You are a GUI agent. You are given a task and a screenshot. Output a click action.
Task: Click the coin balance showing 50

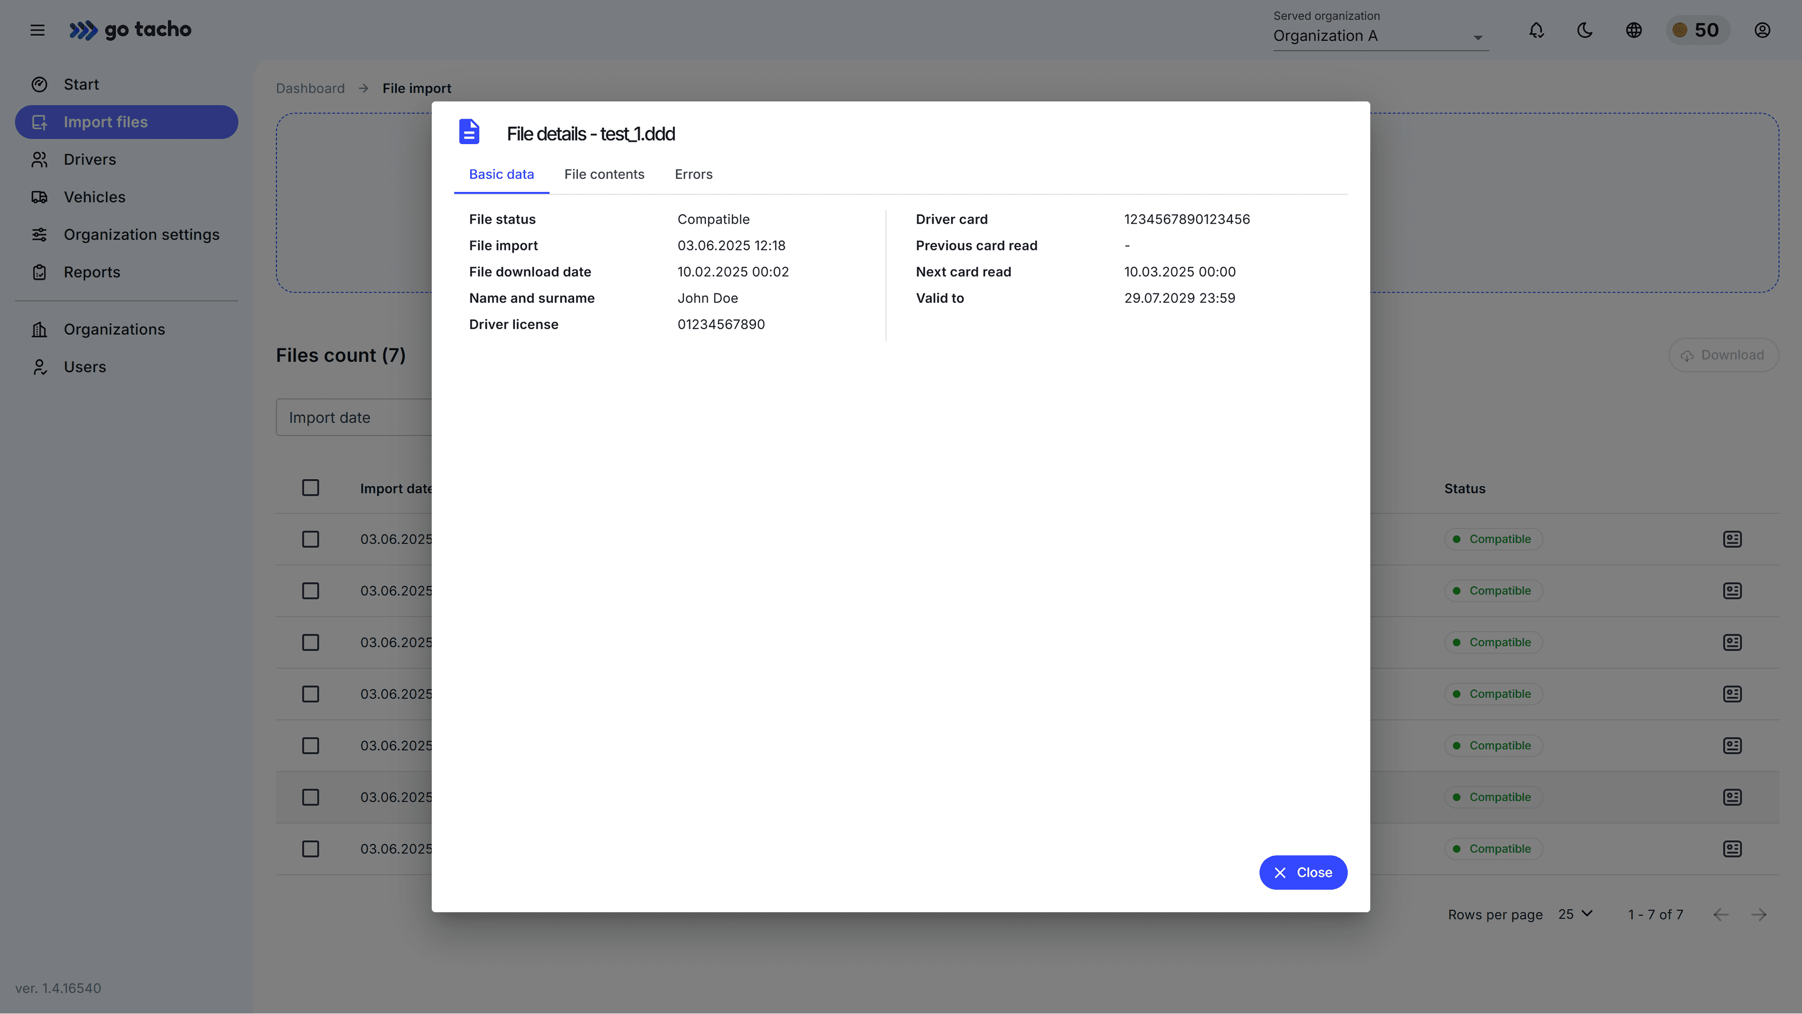[1696, 30]
